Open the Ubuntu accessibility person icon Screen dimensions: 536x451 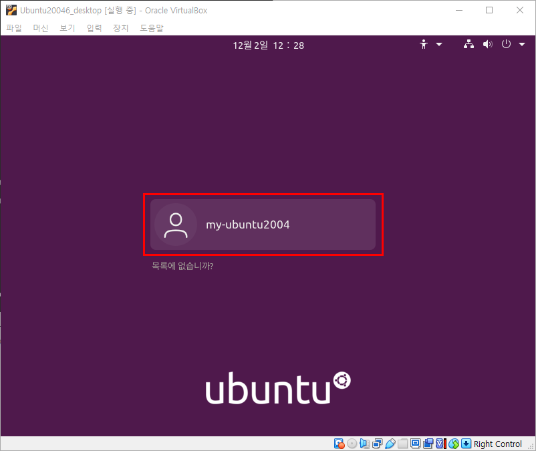[x=424, y=44]
